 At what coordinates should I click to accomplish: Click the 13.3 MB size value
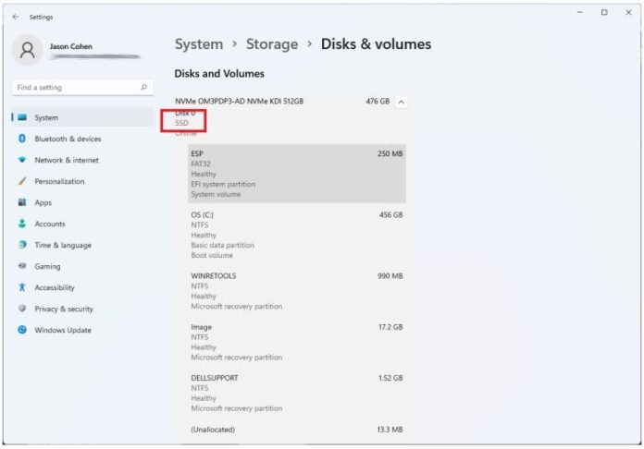pyautogui.click(x=390, y=430)
